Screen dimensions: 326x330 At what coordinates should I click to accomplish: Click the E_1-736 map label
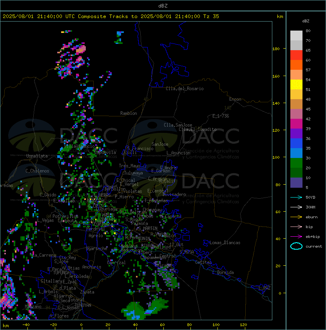pyautogui.click(x=221, y=116)
